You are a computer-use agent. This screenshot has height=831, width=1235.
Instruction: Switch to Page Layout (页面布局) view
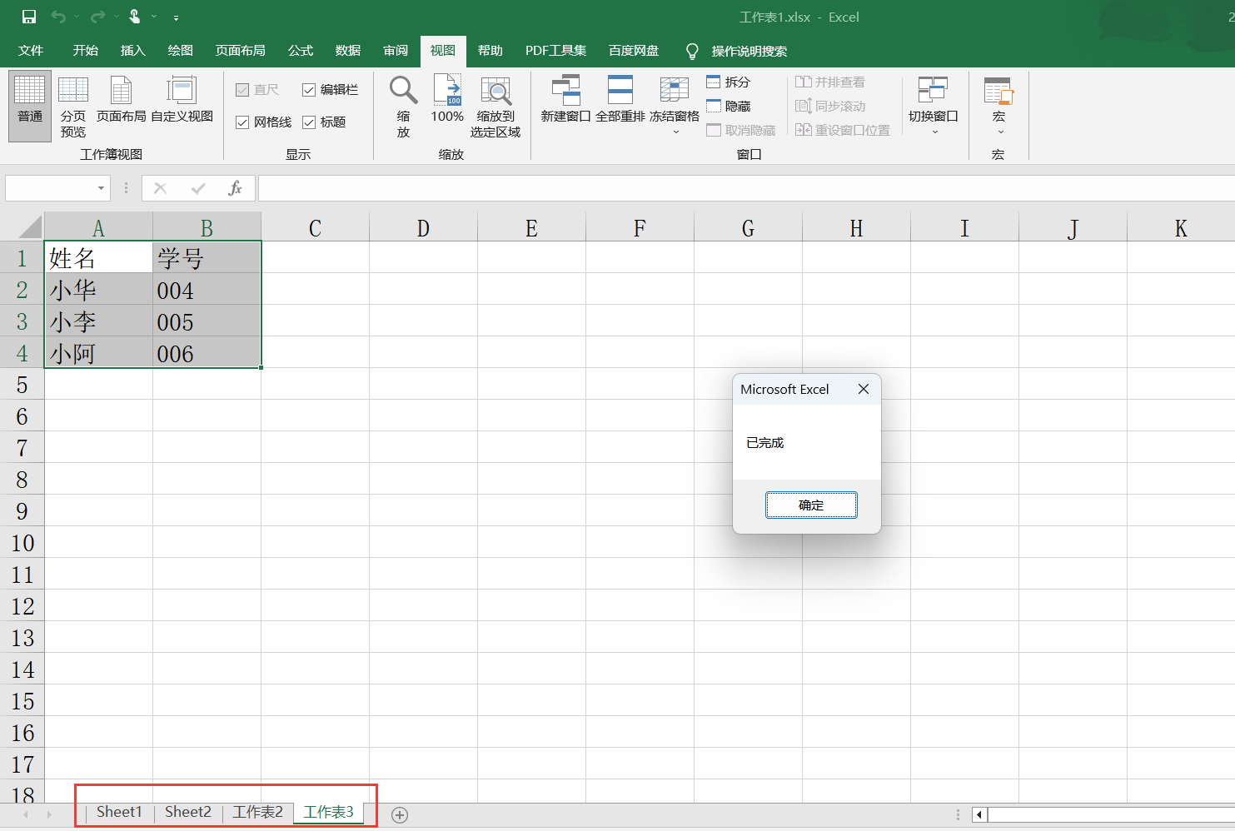pos(121,99)
